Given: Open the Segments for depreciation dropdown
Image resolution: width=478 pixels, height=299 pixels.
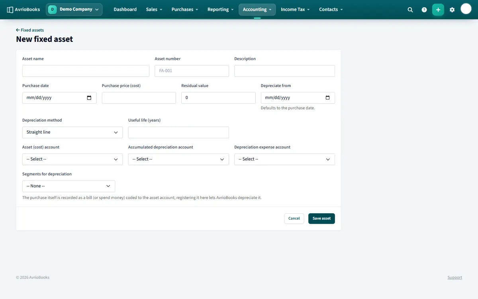Looking at the screenshot, I should coord(69,186).
